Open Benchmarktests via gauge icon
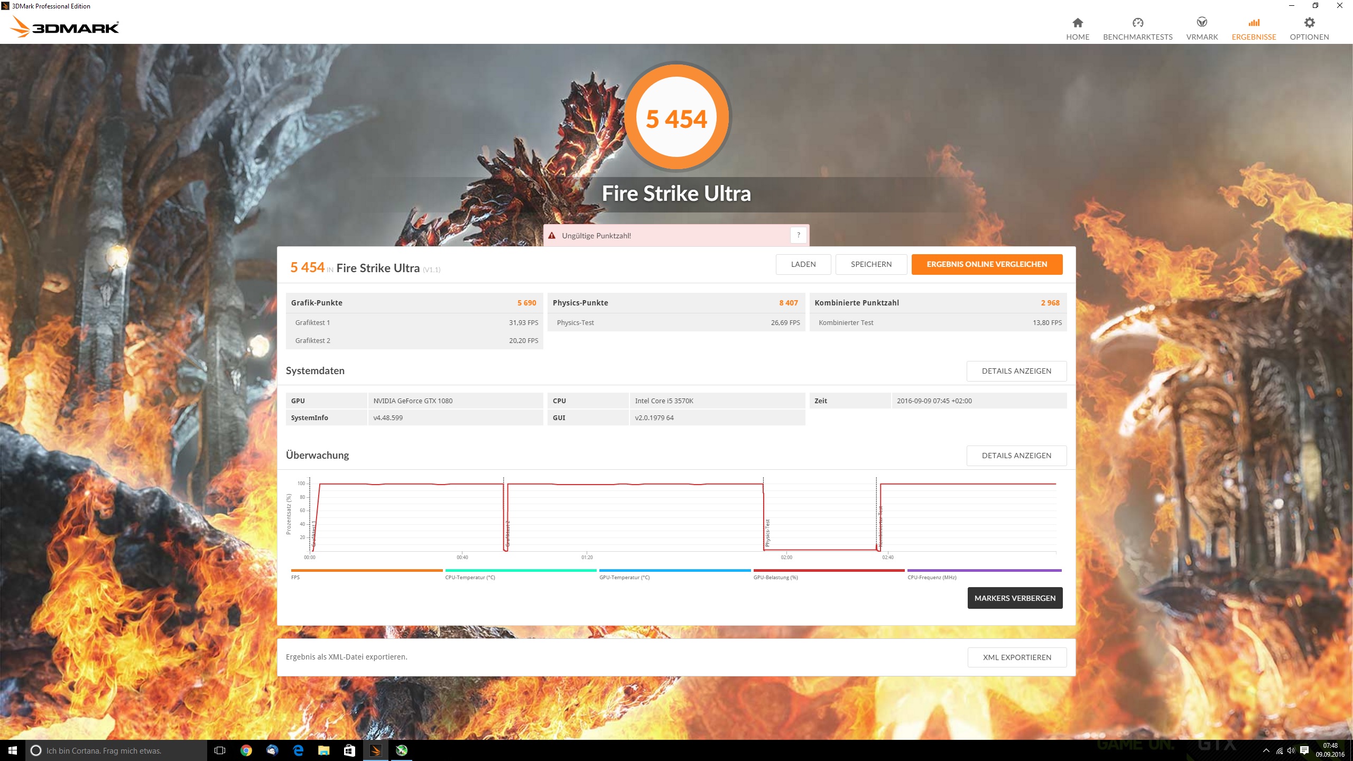 (x=1137, y=23)
